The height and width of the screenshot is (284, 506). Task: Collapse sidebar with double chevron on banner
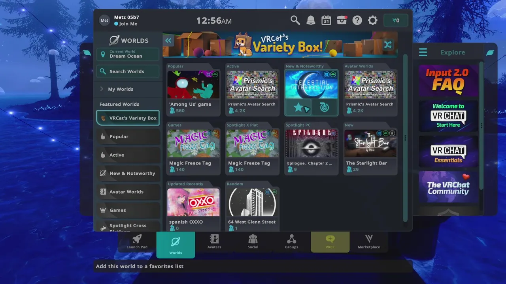168,40
